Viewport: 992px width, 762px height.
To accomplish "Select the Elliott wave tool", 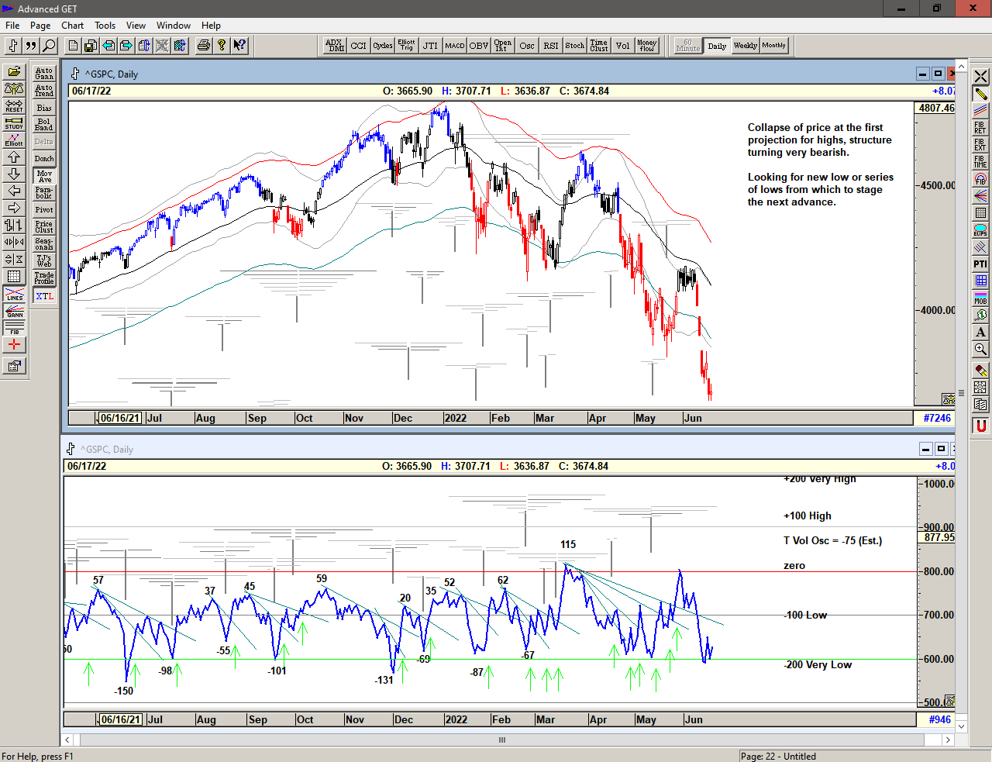I will 14,140.
